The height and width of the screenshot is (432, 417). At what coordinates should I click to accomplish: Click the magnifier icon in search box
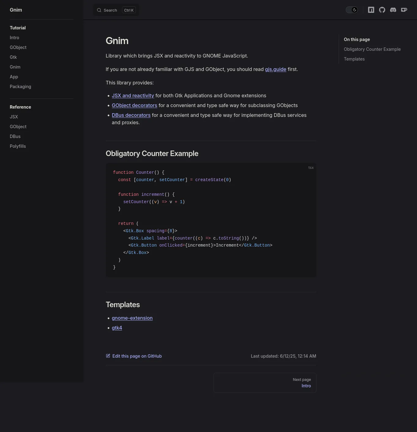pos(99,10)
